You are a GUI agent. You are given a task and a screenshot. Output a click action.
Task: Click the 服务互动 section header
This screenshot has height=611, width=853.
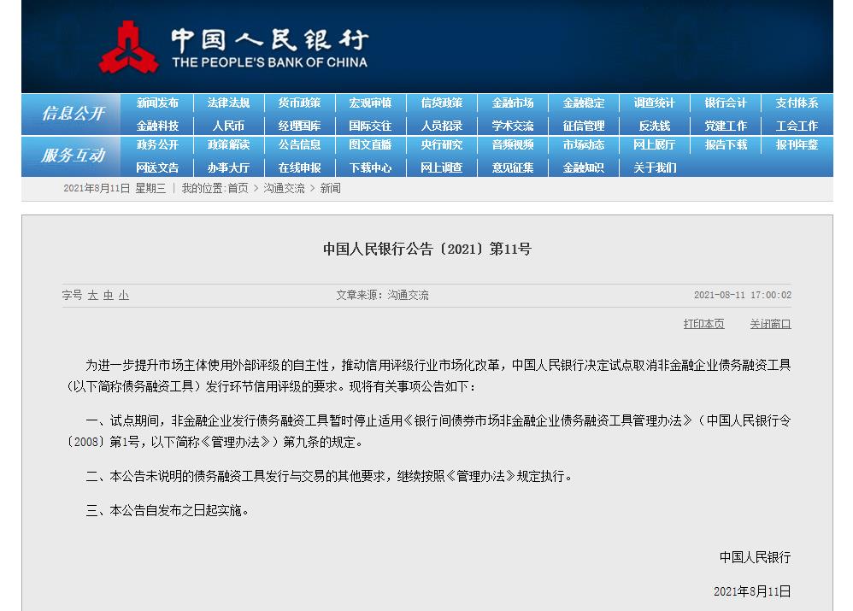[x=73, y=156]
